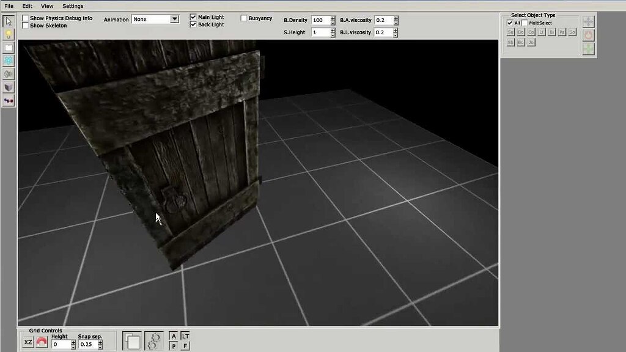Select the pointer selection tool

click(x=8, y=21)
